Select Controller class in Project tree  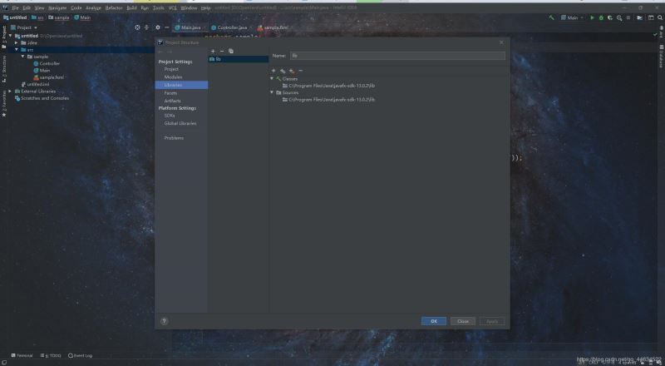[x=47, y=64]
